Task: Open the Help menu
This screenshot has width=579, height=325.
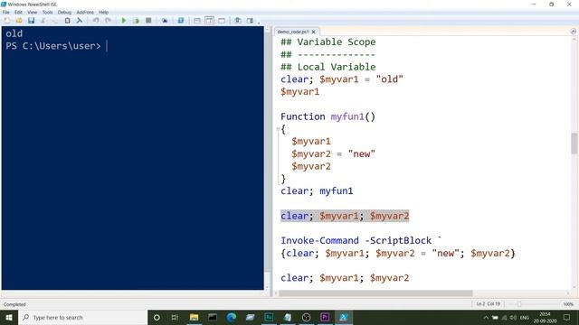Action: [103, 12]
